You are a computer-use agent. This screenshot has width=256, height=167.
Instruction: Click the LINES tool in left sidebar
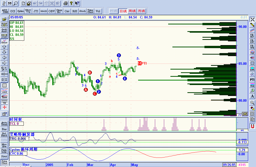(4, 91)
